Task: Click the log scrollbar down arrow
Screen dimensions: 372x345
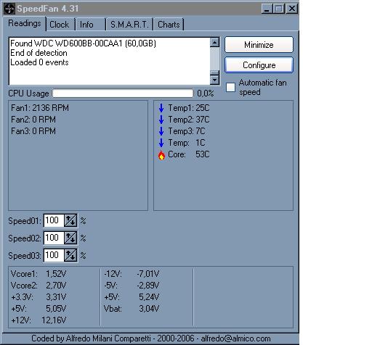Action: (214, 80)
